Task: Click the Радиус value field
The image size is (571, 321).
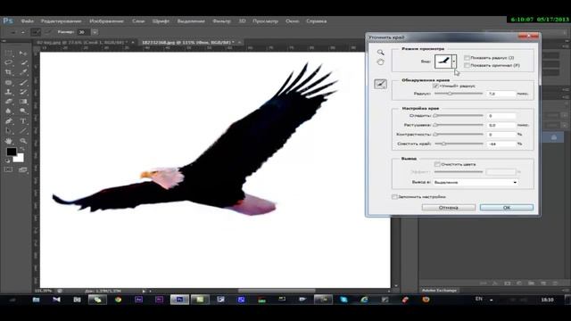Action: [x=501, y=94]
